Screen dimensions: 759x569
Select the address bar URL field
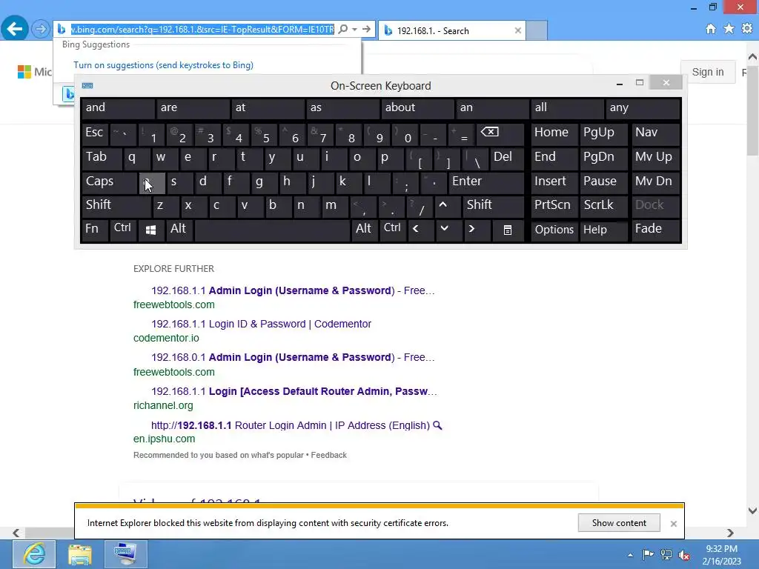pos(202,30)
